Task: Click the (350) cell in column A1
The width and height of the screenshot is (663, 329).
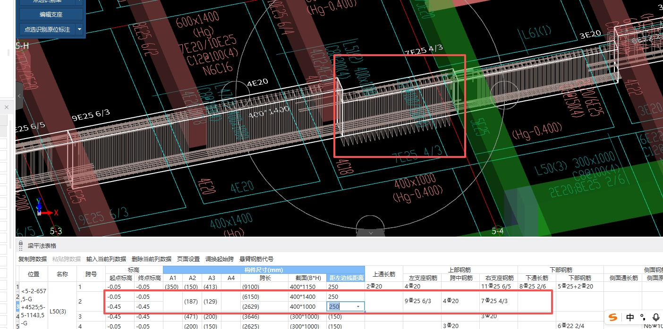Action: coord(173,287)
